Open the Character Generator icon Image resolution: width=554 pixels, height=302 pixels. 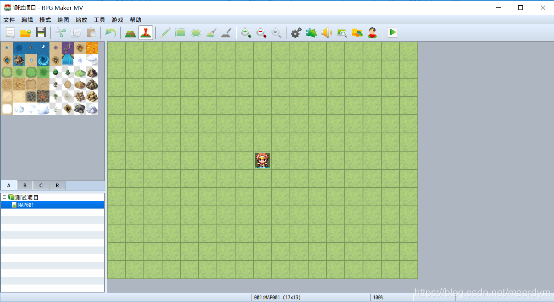(372, 33)
